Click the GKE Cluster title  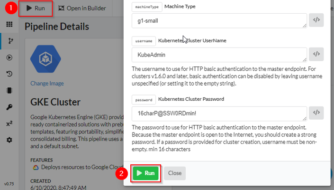55,102
